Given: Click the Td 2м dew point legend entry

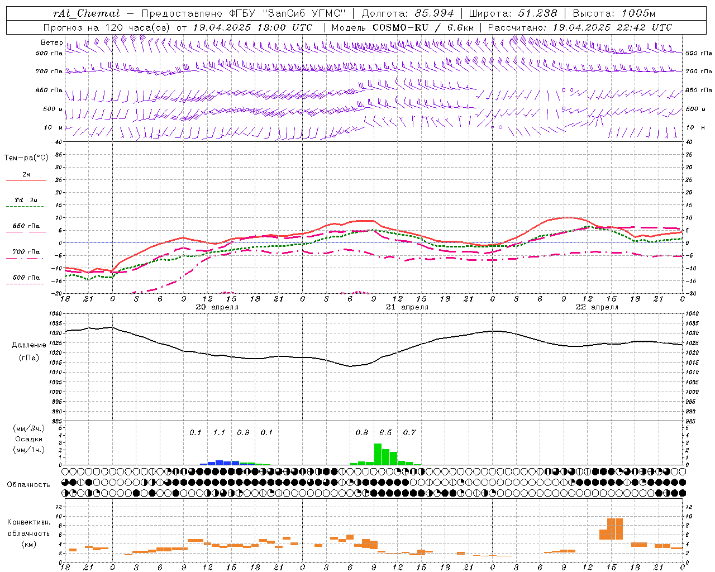Looking at the screenshot, I should coord(26,200).
